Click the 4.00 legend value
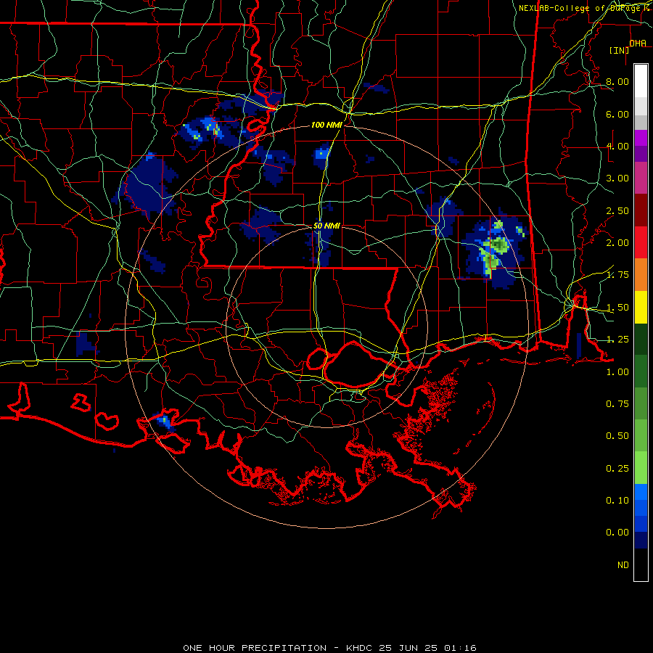This screenshot has height=653, width=653. [x=617, y=146]
